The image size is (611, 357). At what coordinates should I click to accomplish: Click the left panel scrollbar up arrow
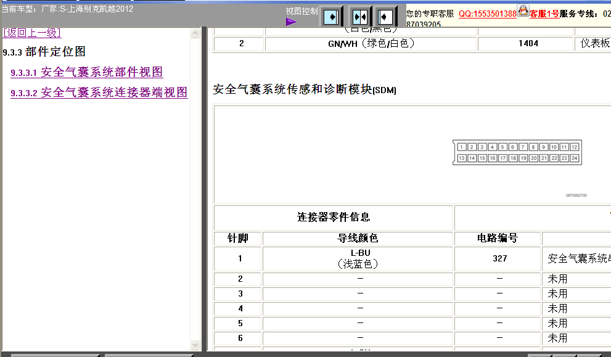coord(196,32)
